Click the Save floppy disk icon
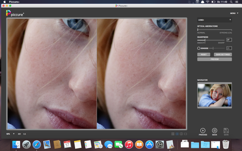The height and width of the screenshot is (151, 242). point(226,130)
